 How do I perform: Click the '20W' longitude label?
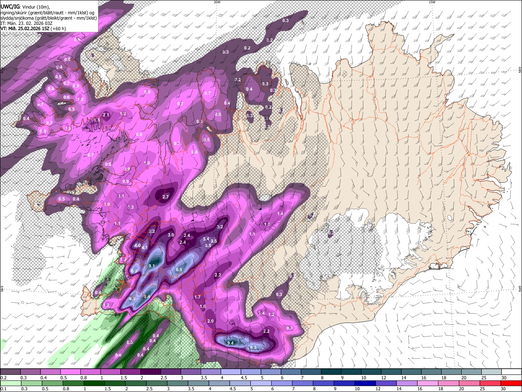point(217,2)
